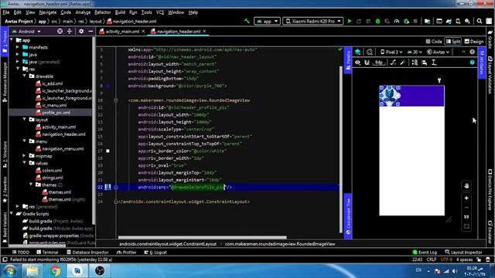Screen dimensions: 495x278
Task: Open Awtas theme dropdown in preview
Action: pyautogui.click(x=439, y=52)
